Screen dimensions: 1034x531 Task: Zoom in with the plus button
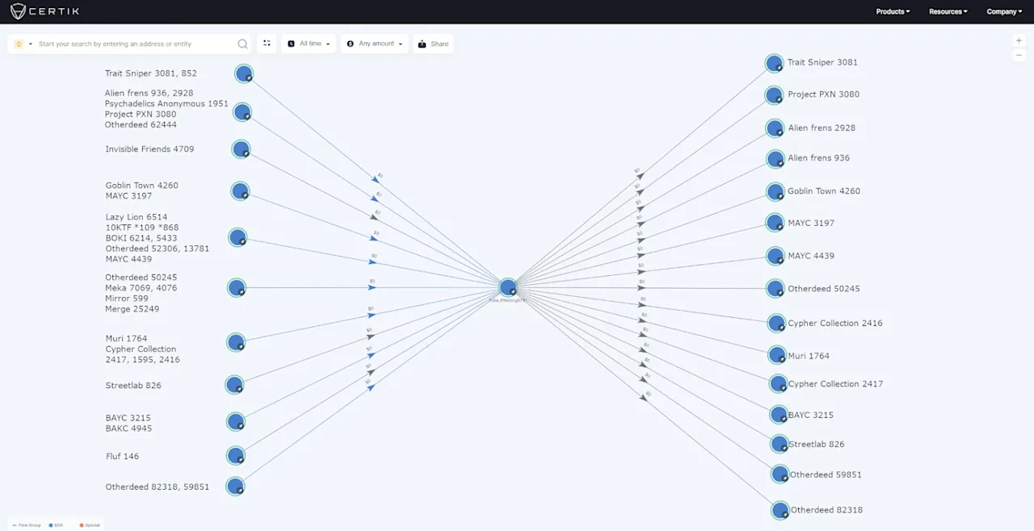pyautogui.click(x=1019, y=40)
